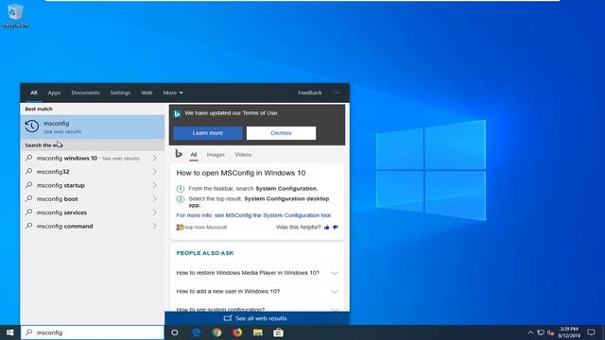The height and width of the screenshot is (340, 605).
Task: Open the three-dot options menu
Action: [337, 93]
